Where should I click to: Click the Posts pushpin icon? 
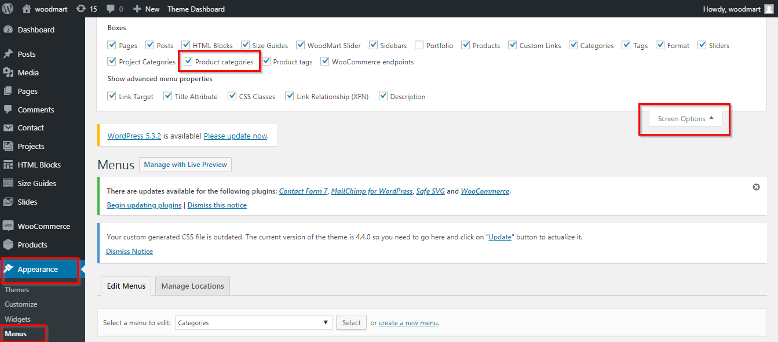(x=8, y=54)
